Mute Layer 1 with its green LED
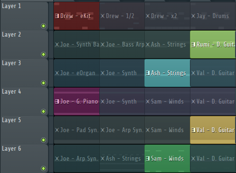Screen dimensions: 236x173 (x=43, y=26)
